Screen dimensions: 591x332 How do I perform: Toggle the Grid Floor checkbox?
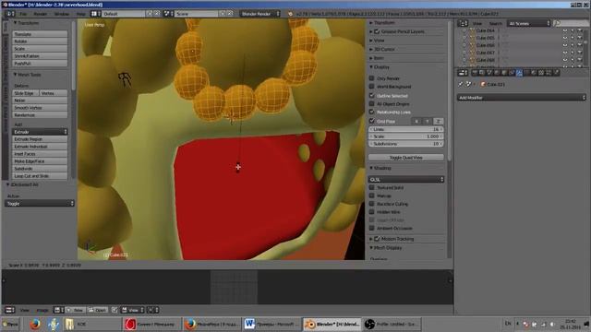(371, 121)
